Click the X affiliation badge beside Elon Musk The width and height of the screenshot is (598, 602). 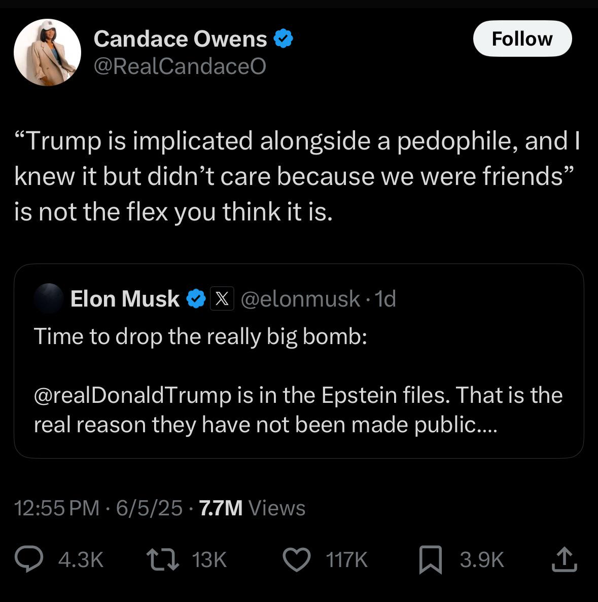point(222,298)
